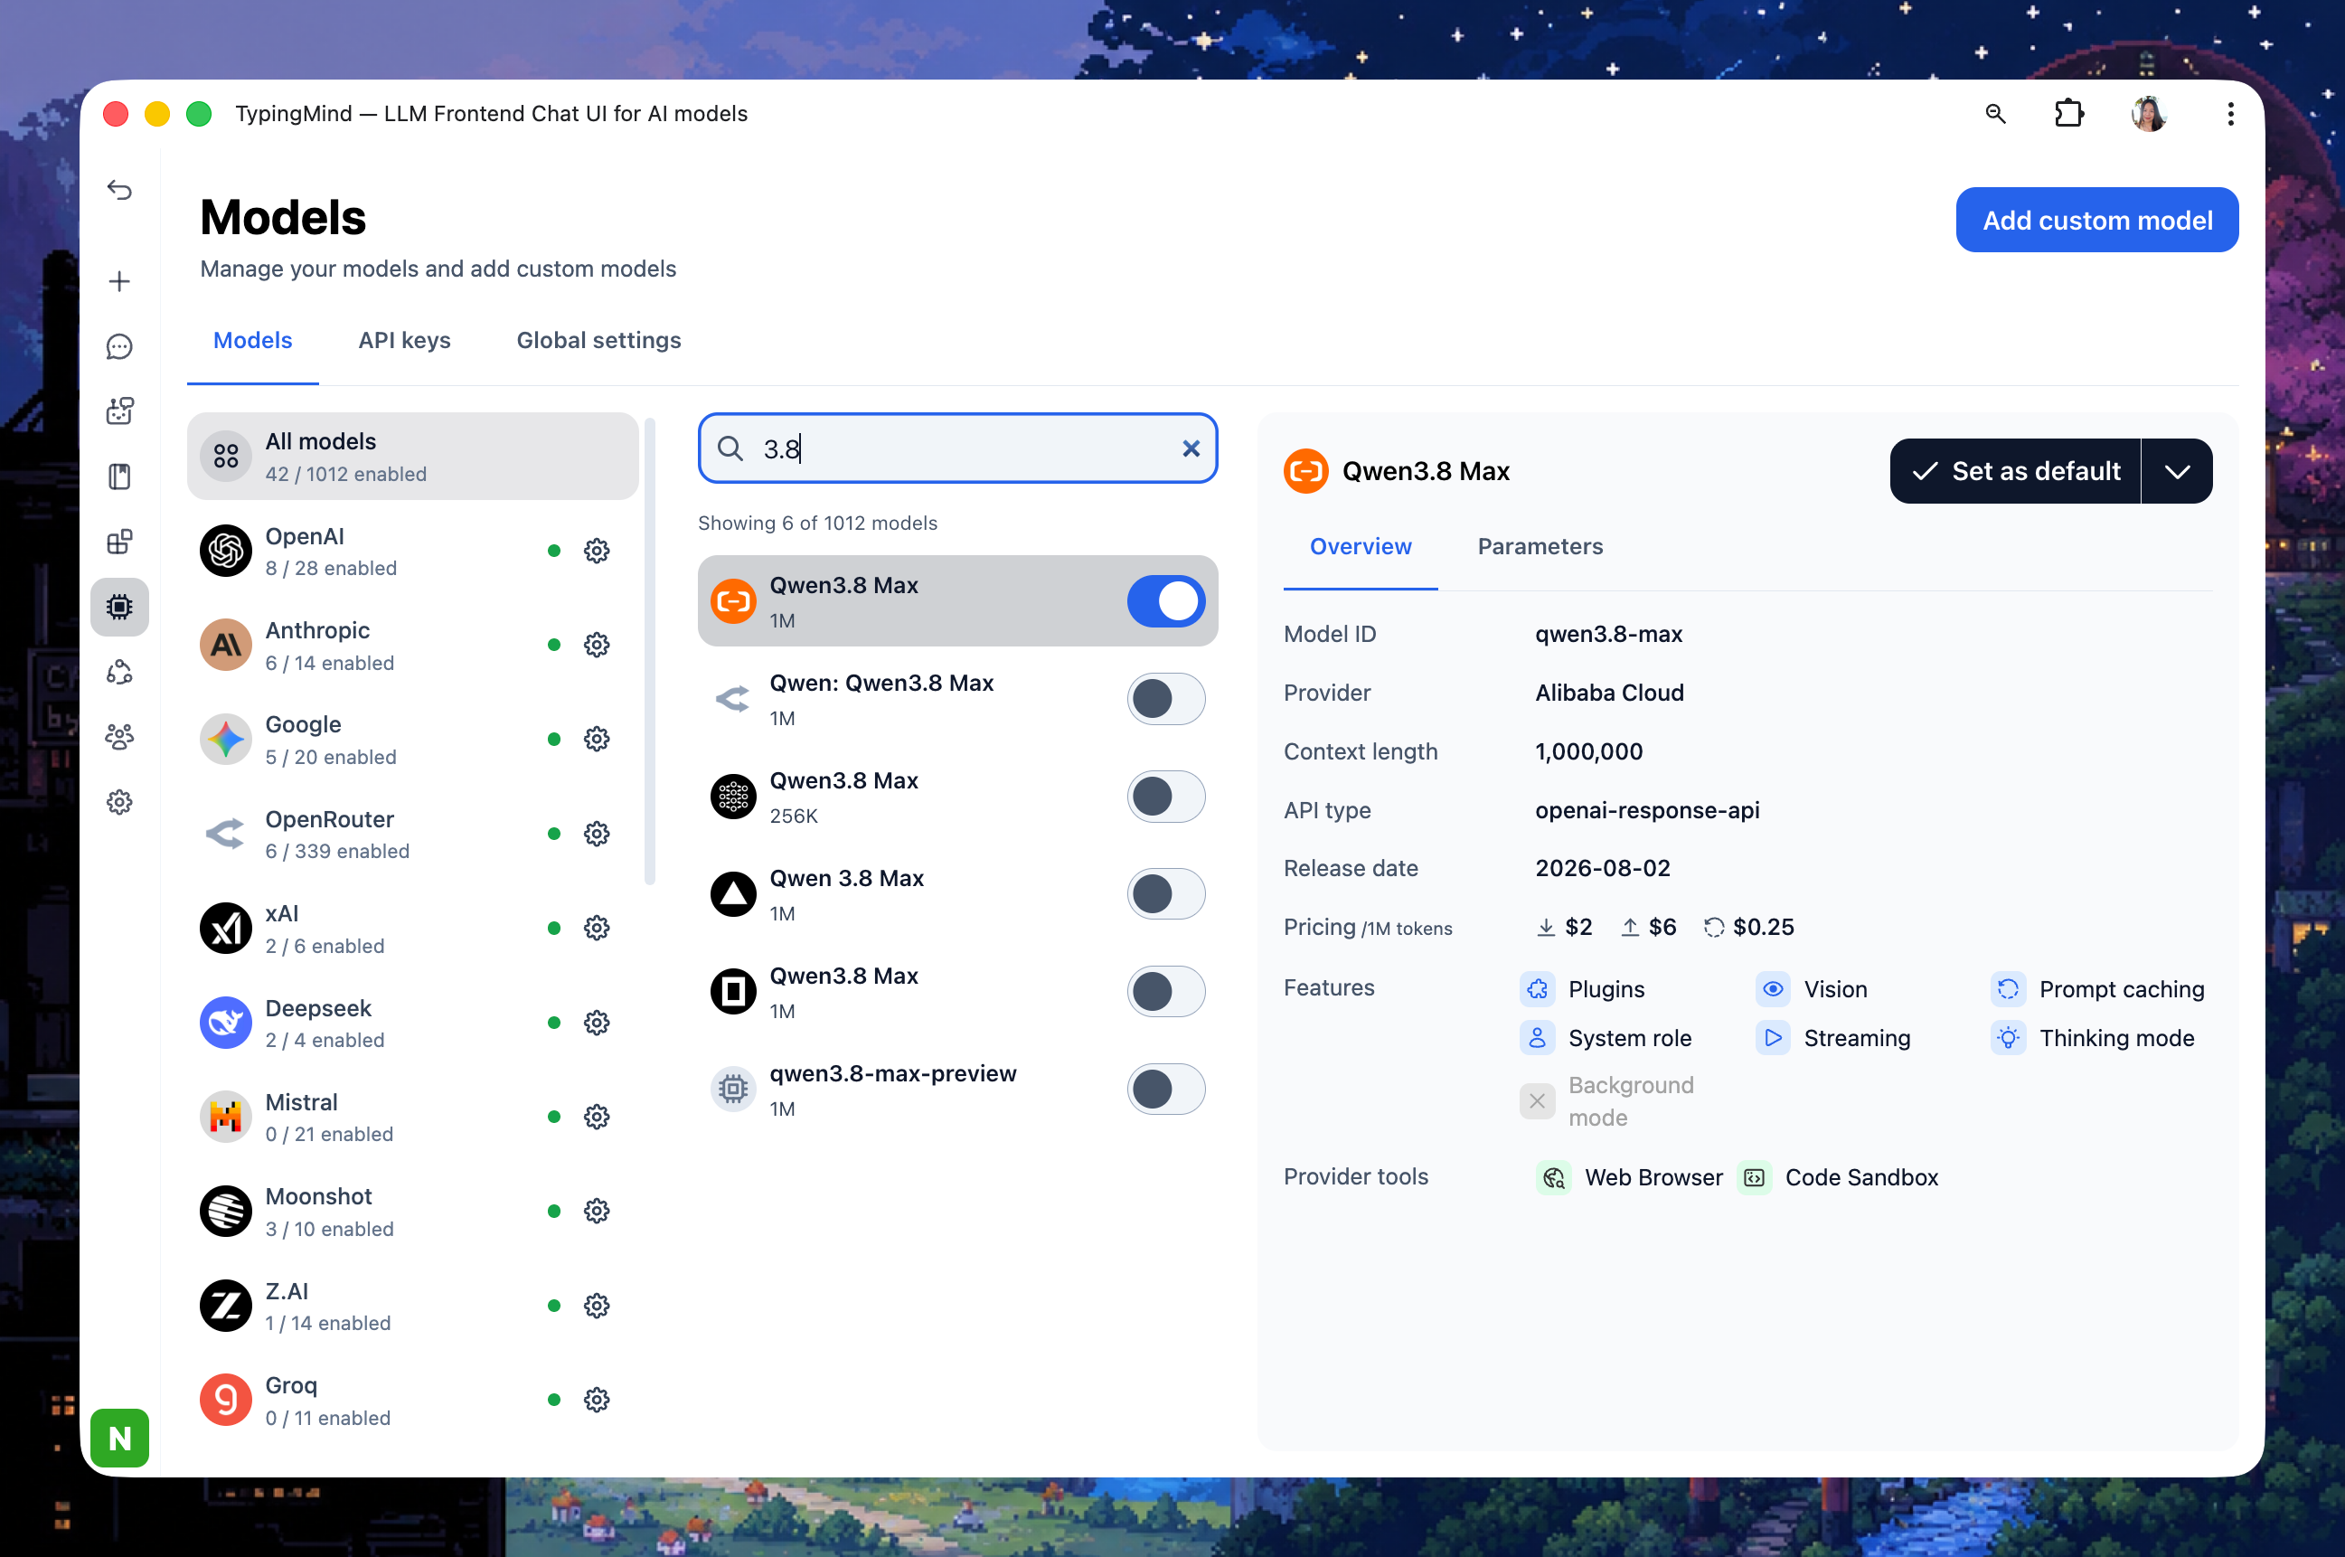Click Add custom model button
This screenshot has width=2345, height=1557.
pyautogui.click(x=2096, y=221)
